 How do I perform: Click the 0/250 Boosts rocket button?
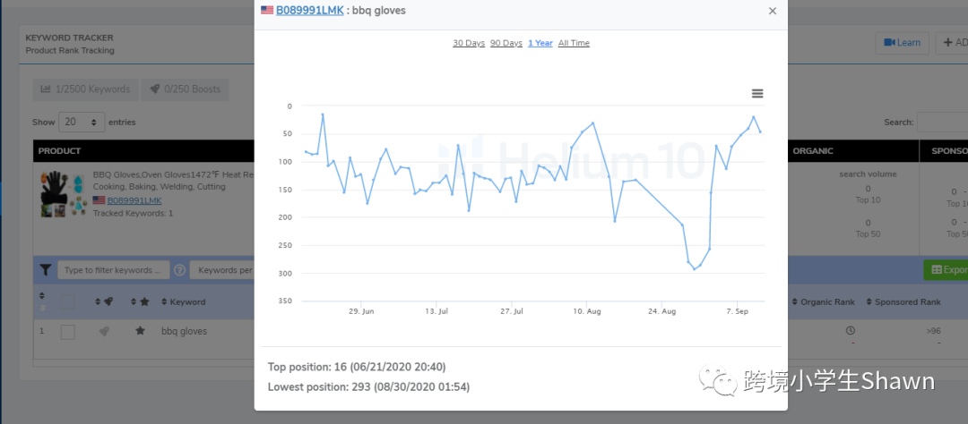pos(185,89)
